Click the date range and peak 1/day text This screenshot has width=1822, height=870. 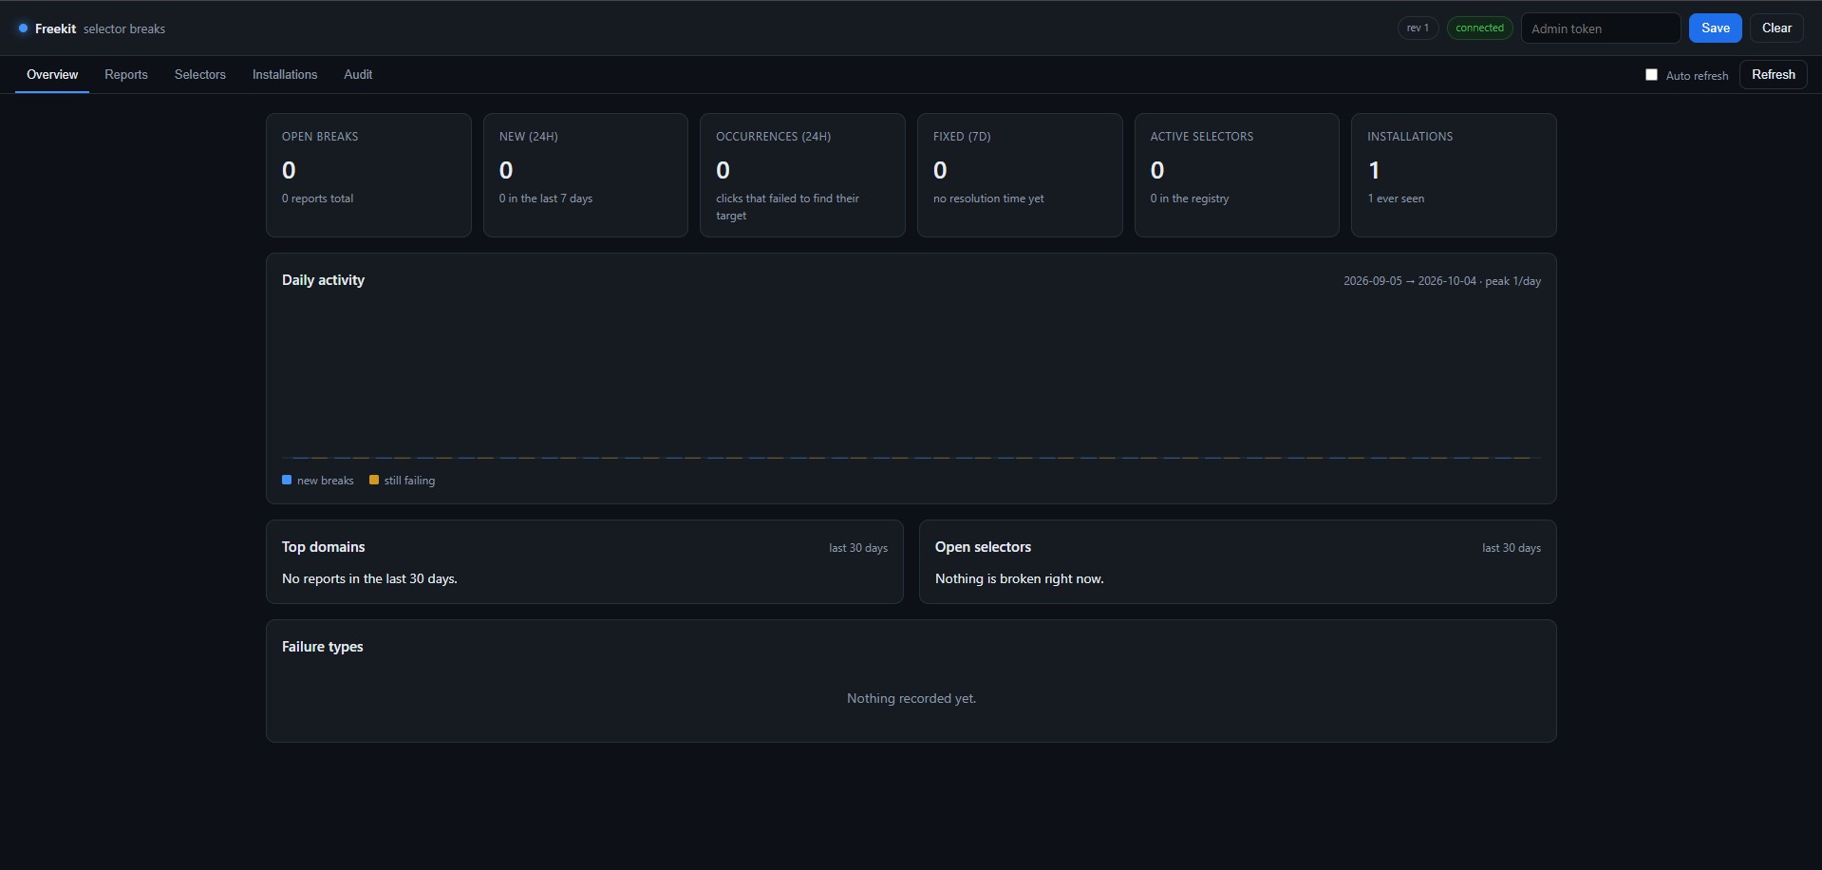pos(1442,281)
